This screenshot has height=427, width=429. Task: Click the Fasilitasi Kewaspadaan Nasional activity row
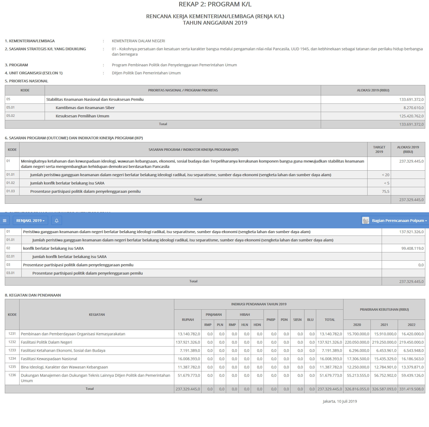(49, 359)
